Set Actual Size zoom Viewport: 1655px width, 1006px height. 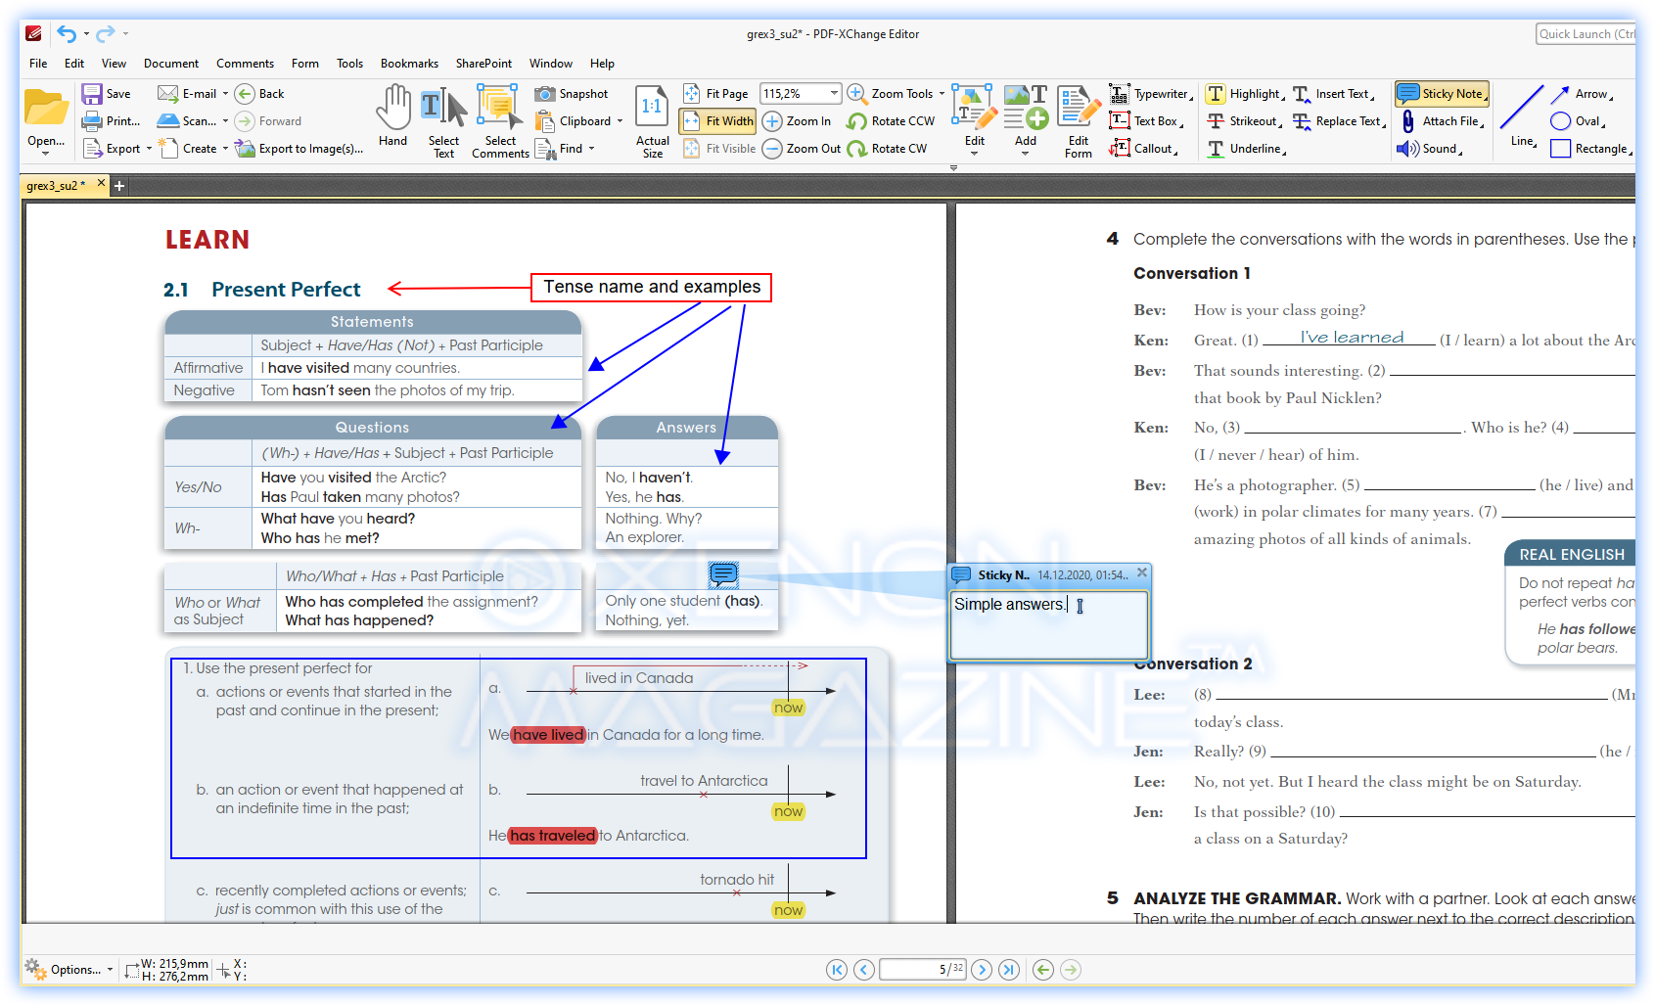(653, 120)
